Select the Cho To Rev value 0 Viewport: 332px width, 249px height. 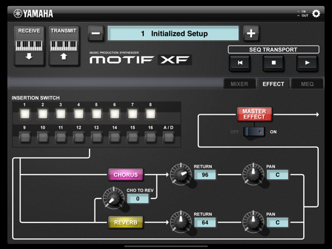point(138,198)
